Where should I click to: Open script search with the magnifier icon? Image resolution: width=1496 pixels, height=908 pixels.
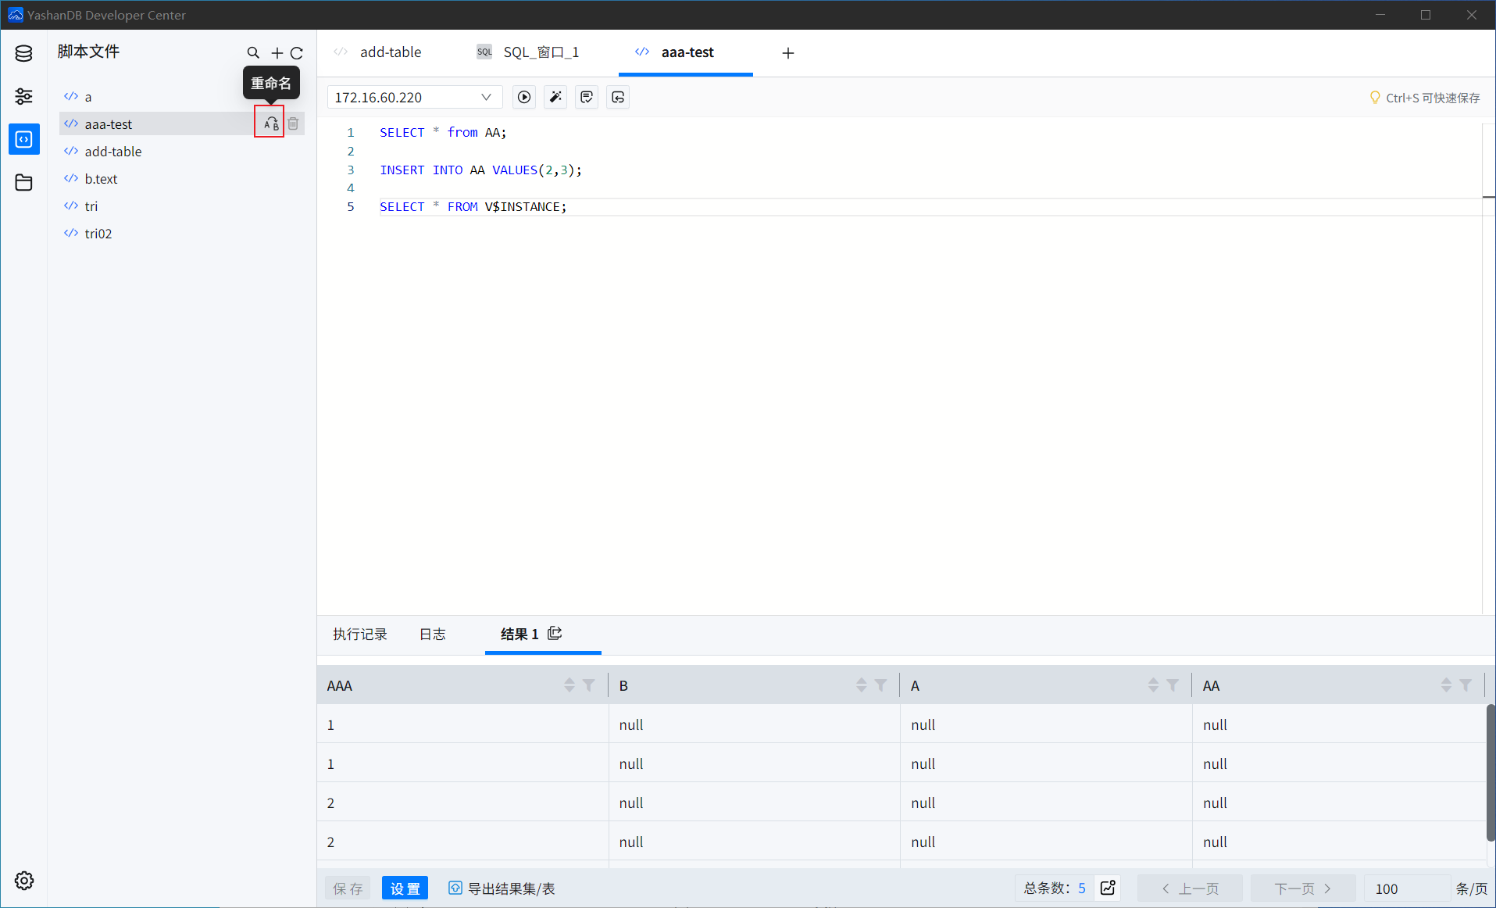click(253, 52)
